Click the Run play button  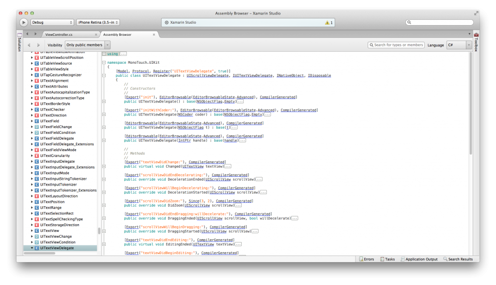tap(24, 22)
